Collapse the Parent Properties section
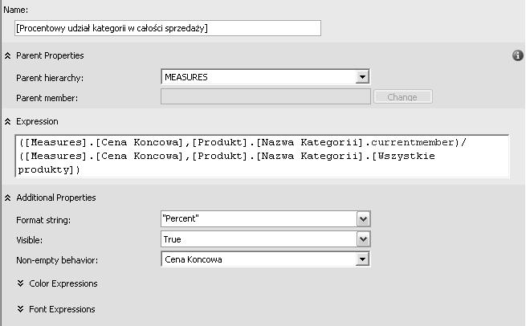Viewport: 526px width, 326px height. (x=8, y=55)
